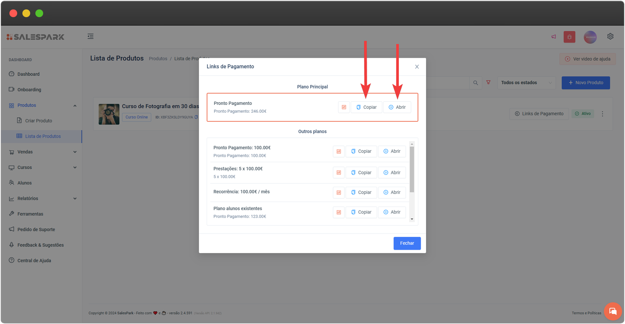Open the Todos os estados dropdown

pyautogui.click(x=526, y=83)
